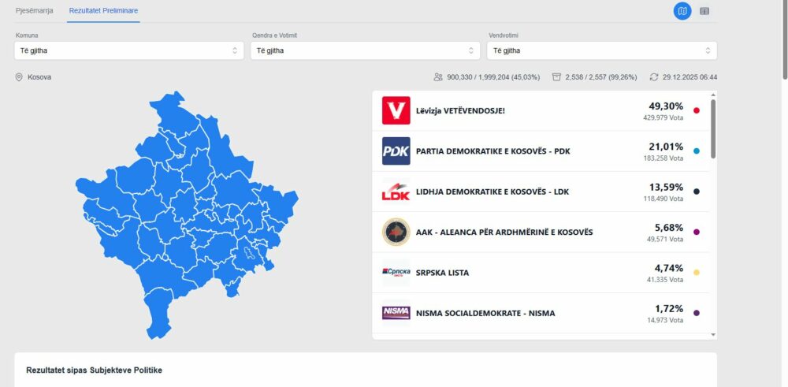Select the LIDHJA DEMOKRATIKE E KOSOVËS row
788x387 pixels.
point(541,192)
